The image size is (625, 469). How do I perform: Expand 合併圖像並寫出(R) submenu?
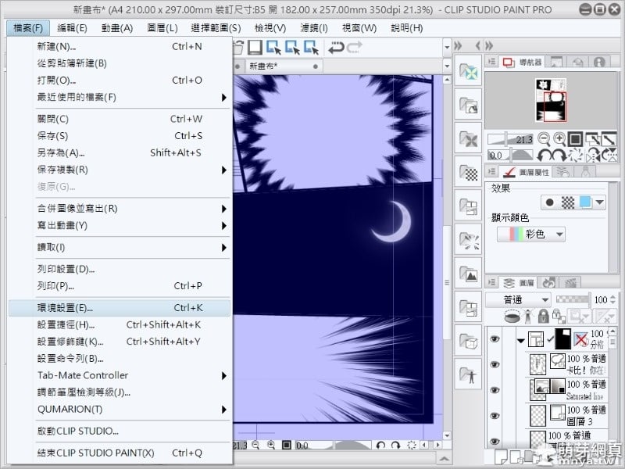click(x=223, y=209)
